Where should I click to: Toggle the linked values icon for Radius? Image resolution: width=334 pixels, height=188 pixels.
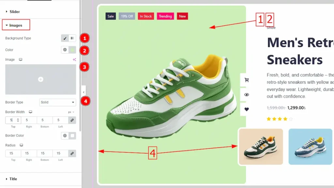pyautogui.click(x=72, y=153)
